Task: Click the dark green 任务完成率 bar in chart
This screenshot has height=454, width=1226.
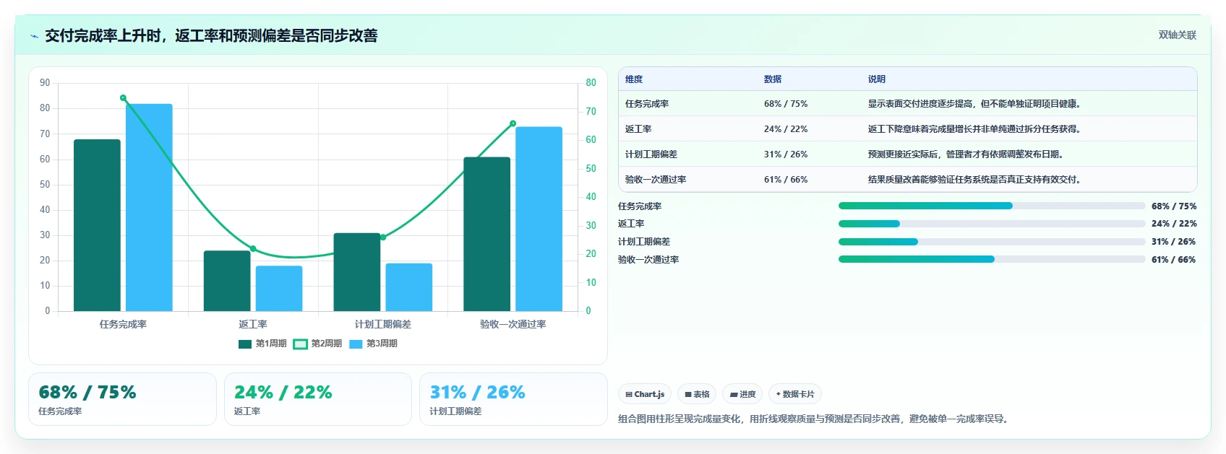Action: 97,225
